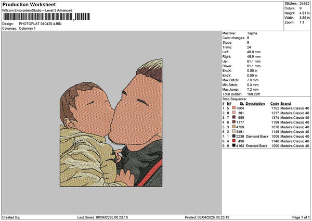
Task: Select stitch count 7504 in stop 1
Action: [x=240, y=108]
